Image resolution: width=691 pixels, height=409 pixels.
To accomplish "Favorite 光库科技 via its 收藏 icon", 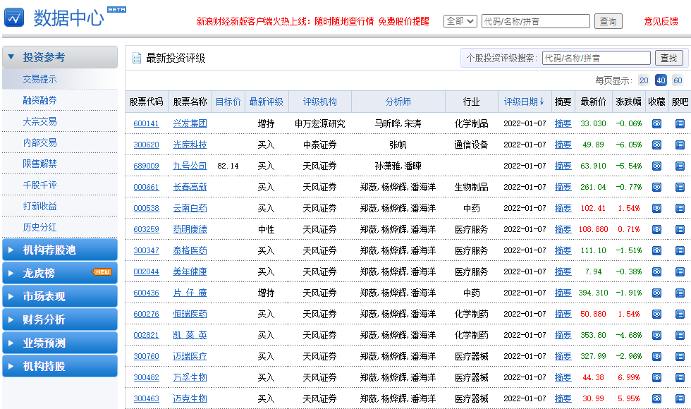I will click(656, 145).
